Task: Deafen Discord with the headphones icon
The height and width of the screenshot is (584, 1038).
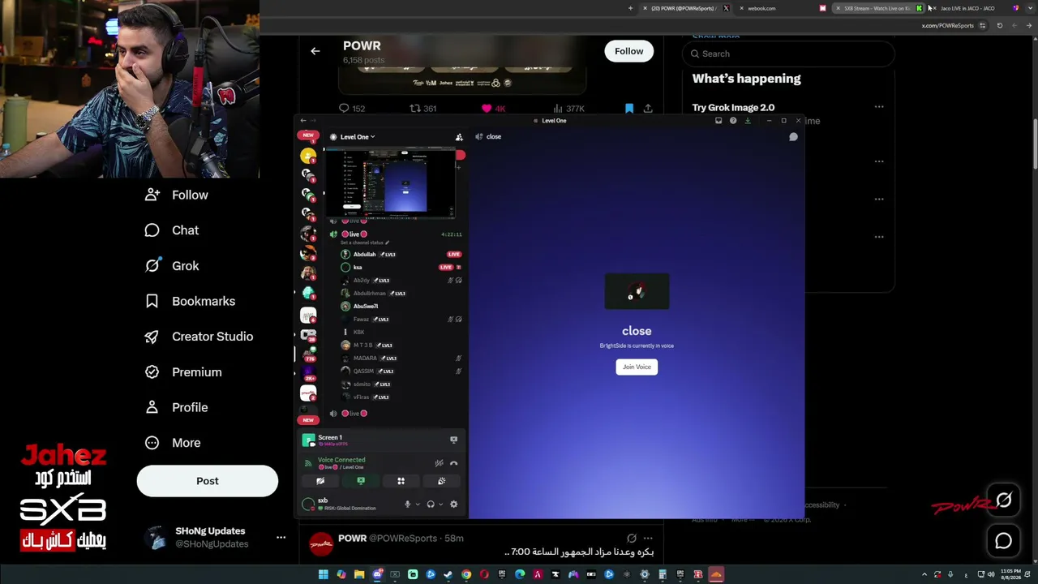Action: (431, 505)
